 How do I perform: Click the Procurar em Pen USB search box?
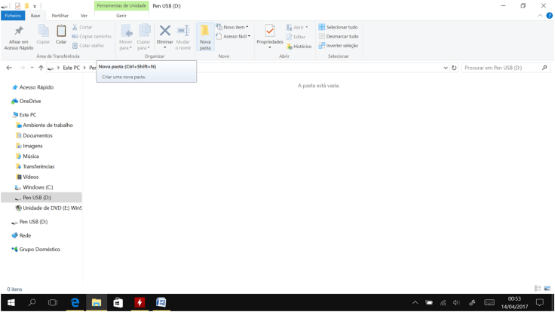pyautogui.click(x=501, y=68)
